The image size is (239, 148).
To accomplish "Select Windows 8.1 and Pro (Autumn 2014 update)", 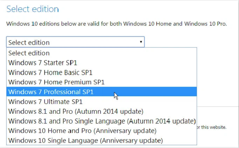I will [x=102, y=111].
